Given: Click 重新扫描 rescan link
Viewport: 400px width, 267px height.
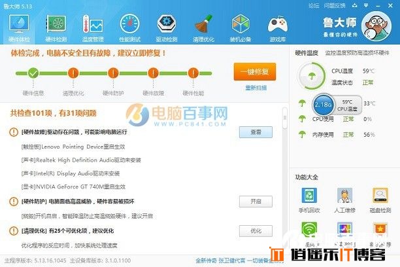Looking at the screenshot, I should tap(256, 88).
